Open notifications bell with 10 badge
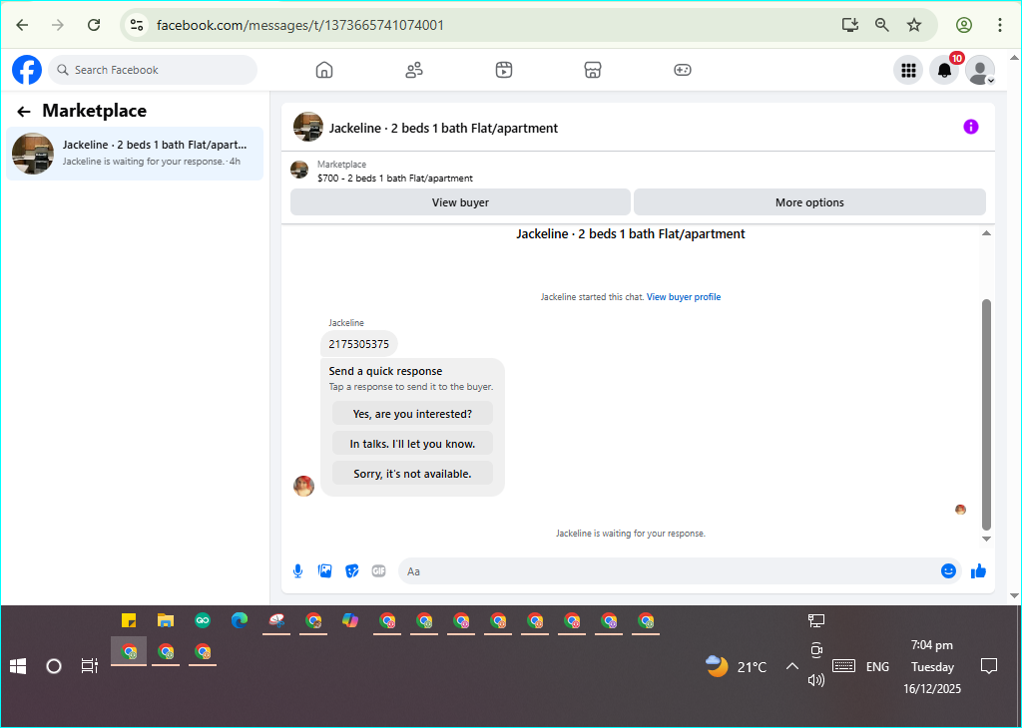This screenshot has width=1022, height=728. 944,70
